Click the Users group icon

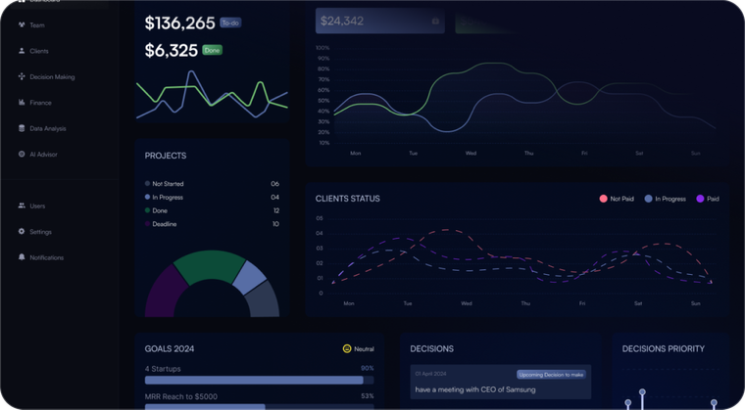(22, 206)
